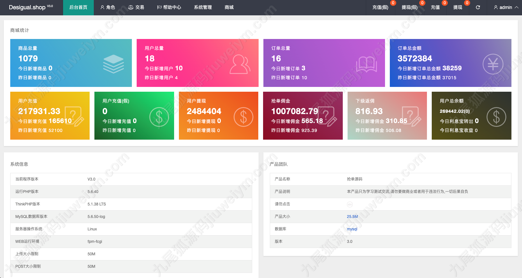Open the 商城 nav item
This screenshot has width=522, height=278.
229,7
